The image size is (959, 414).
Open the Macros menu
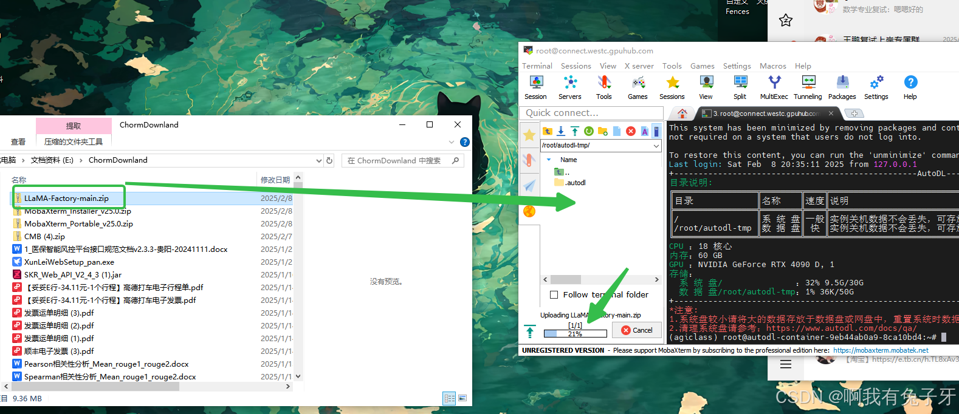click(x=773, y=66)
